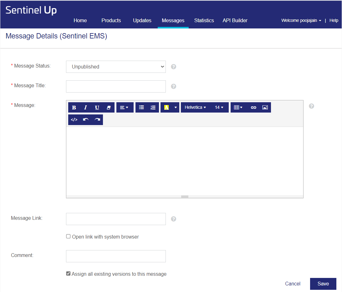This screenshot has height=292, width=342.
Task: Uncheck Assign all existing versions option
Action: 68,274
